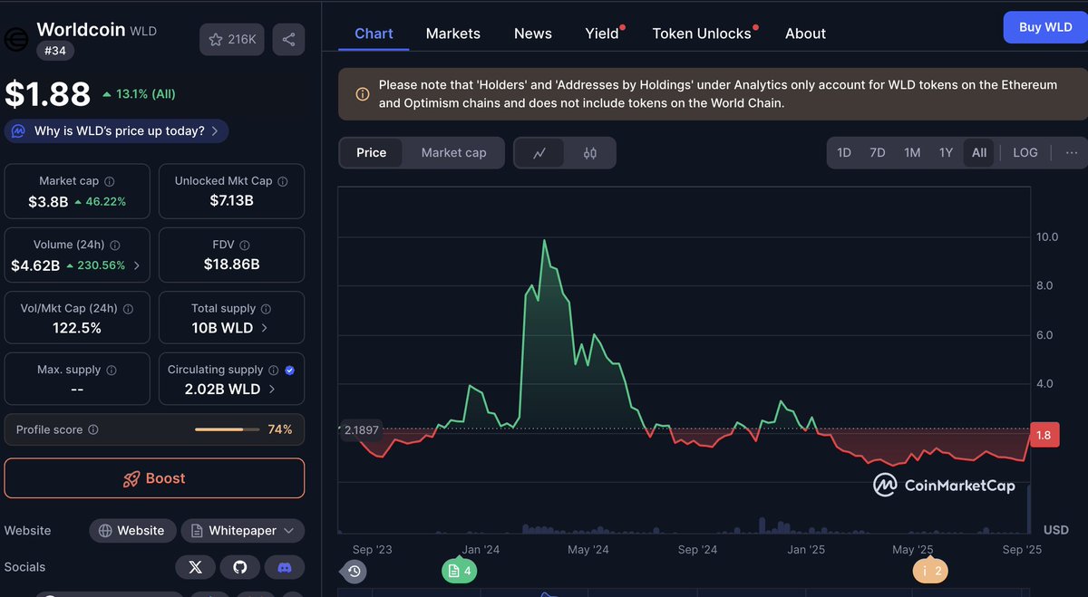Click the Volume (24h) info icon

(114, 245)
